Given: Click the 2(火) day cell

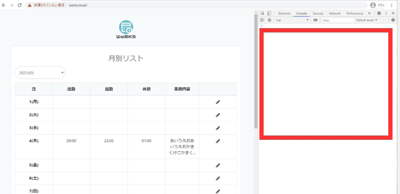Looking at the screenshot, I should pyautogui.click(x=34, y=115).
